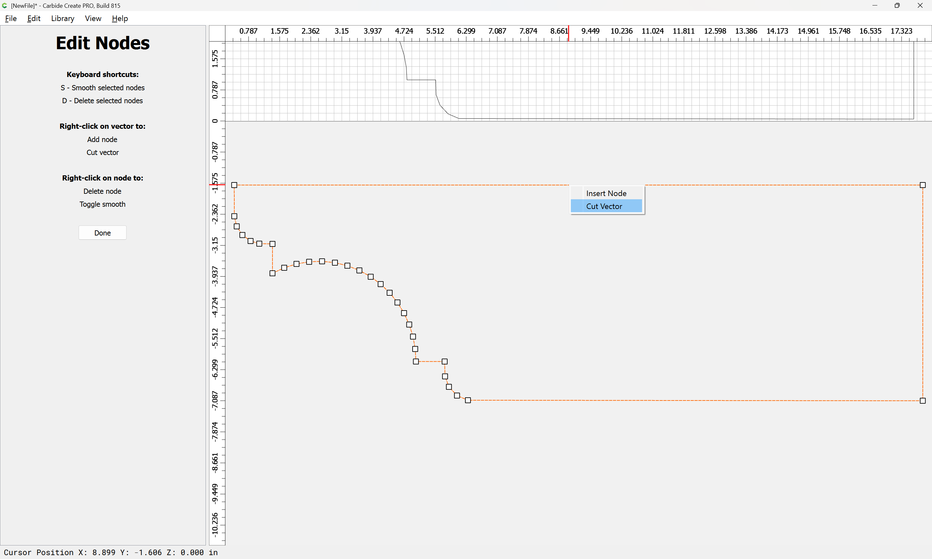Image resolution: width=932 pixels, height=559 pixels.
Task: Open the Edit menu
Action: point(34,18)
